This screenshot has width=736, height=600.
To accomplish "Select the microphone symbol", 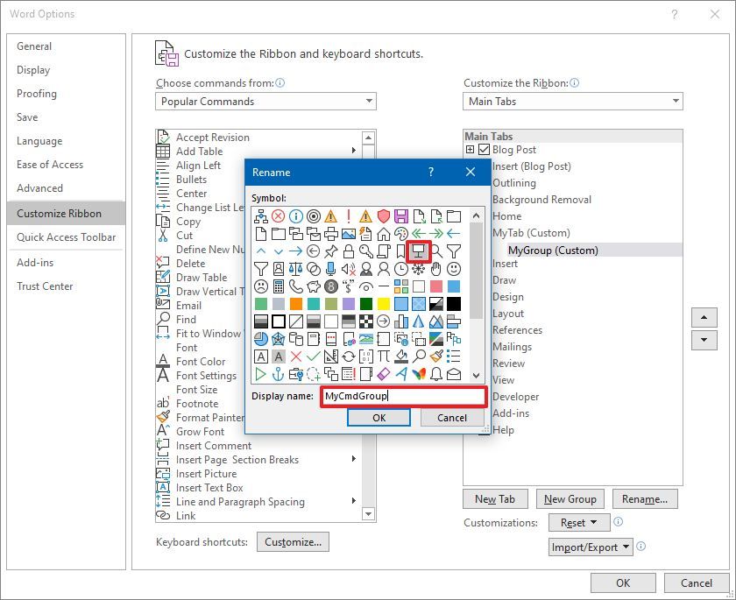I will [329, 268].
